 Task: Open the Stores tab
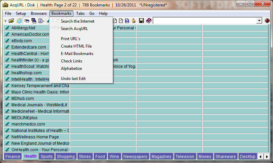point(85,156)
